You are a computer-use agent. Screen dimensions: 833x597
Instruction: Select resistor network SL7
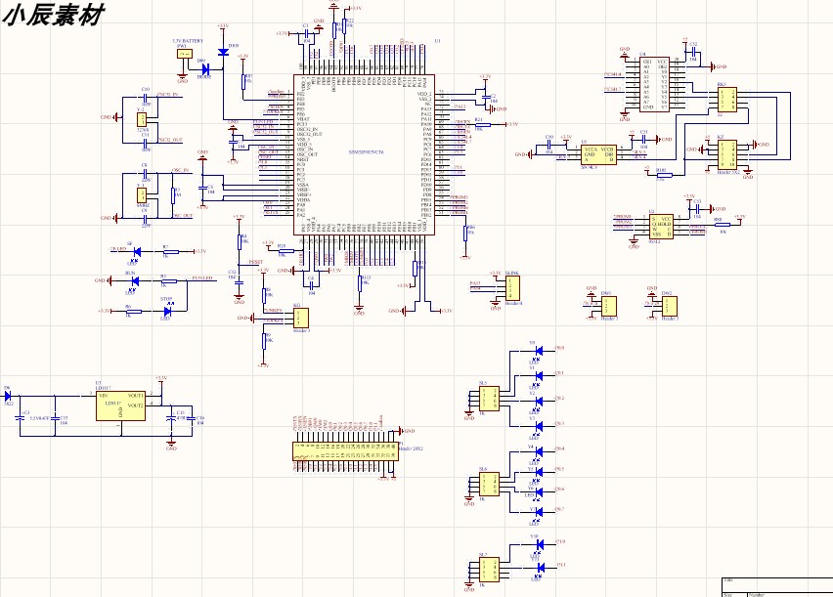click(489, 570)
